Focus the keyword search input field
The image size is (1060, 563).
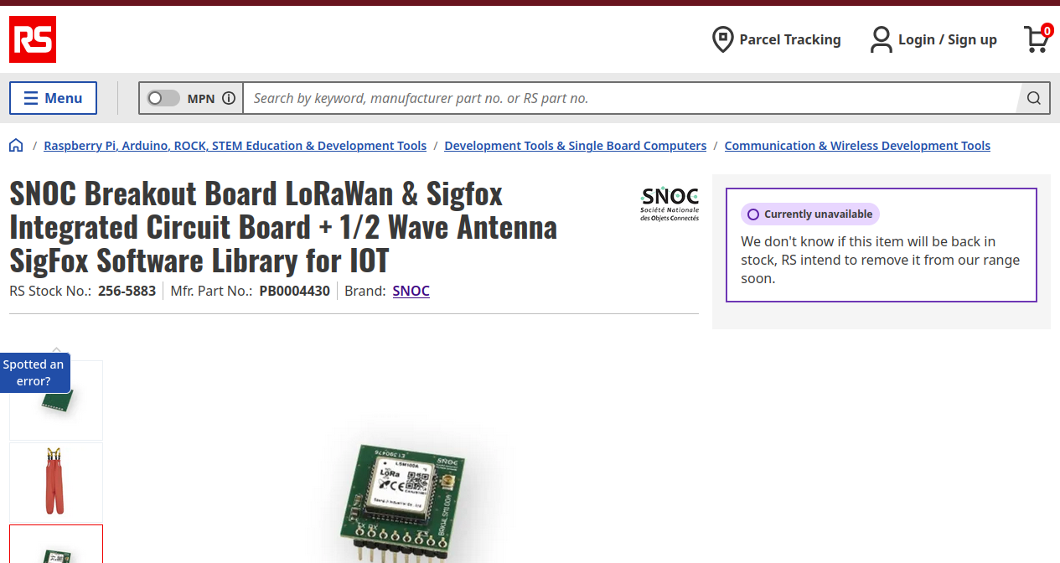tap(631, 98)
